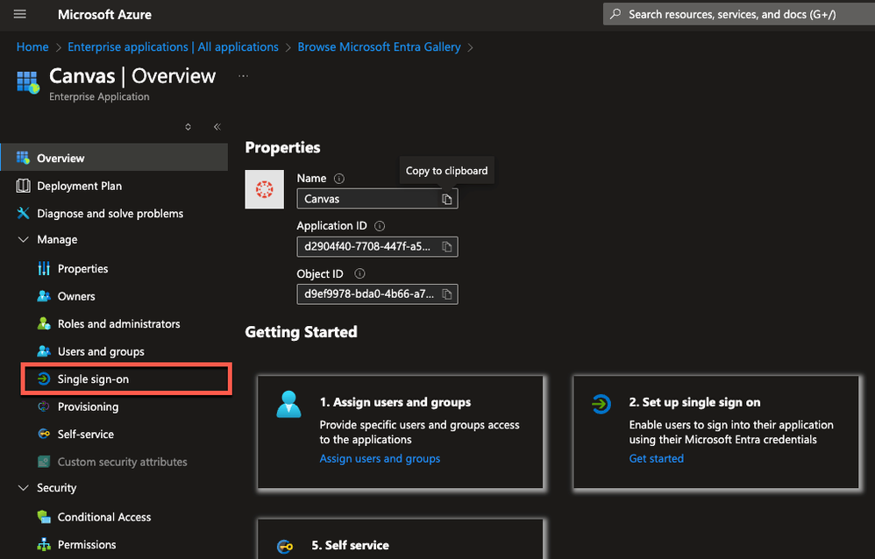The image size is (875, 559).
Task: Open the ellipsis menu next to Canvas Overview
Action: coord(243,76)
